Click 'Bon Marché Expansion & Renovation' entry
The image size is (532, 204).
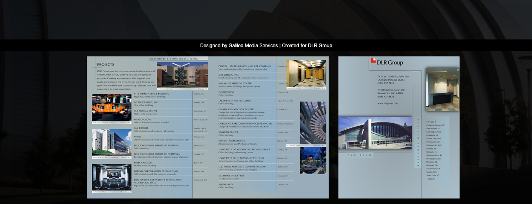(161, 183)
